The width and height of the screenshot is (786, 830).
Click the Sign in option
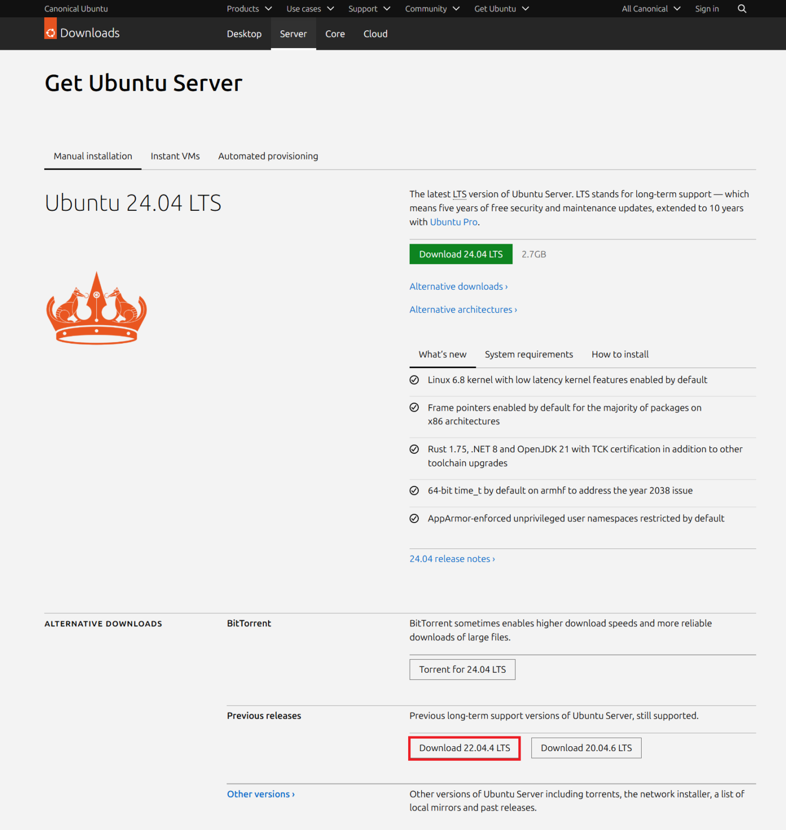pos(707,9)
